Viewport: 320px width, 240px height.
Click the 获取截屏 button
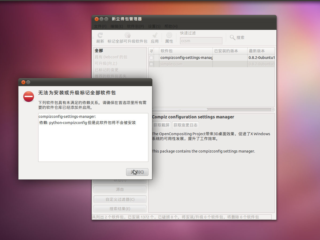(x=161, y=125)
